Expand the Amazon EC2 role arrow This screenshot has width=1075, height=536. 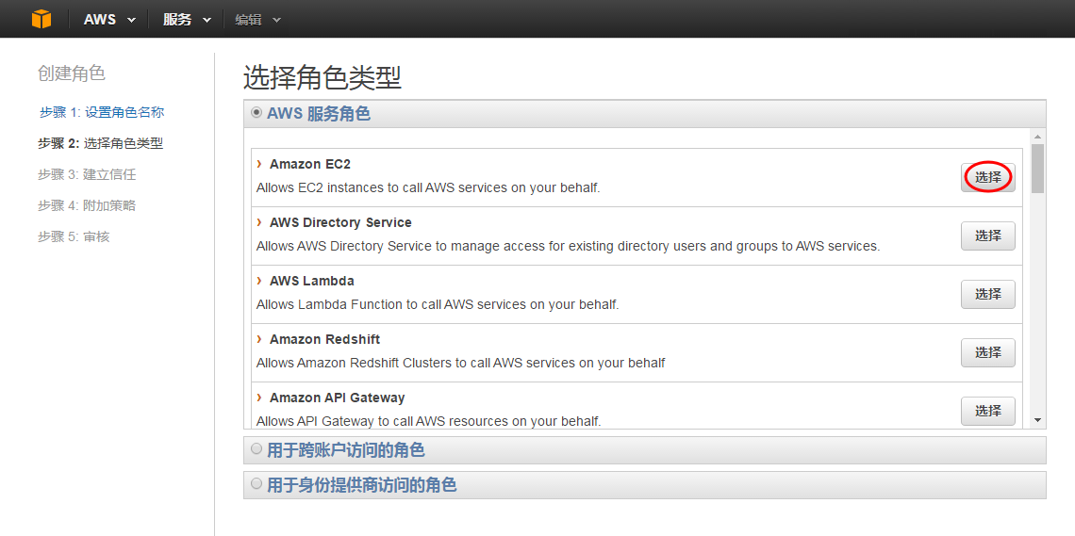pos(259,164)
